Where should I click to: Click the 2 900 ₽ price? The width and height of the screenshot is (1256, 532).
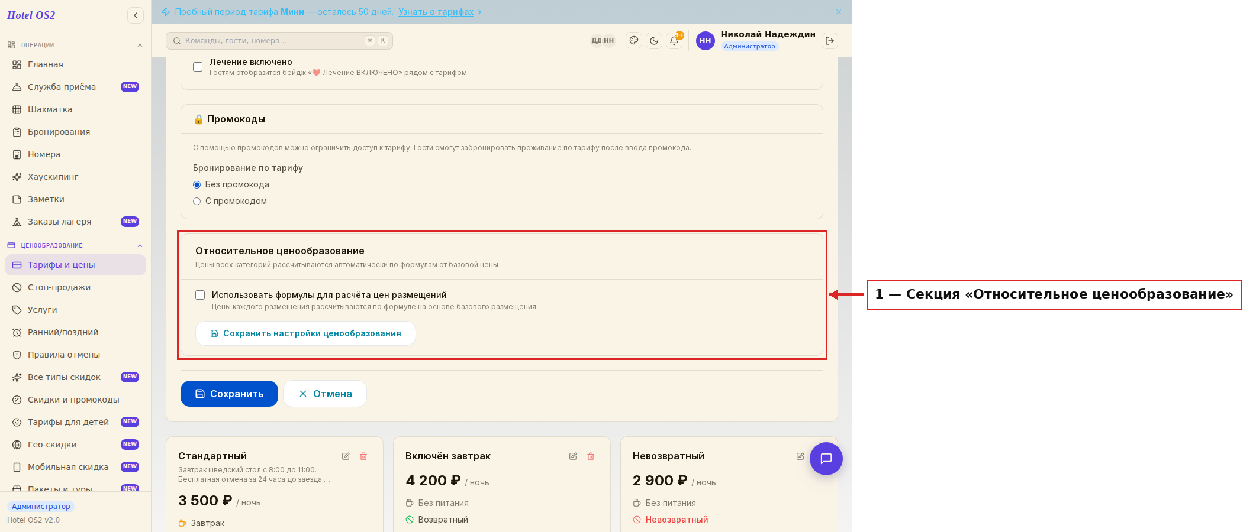[x=660, y=481]
